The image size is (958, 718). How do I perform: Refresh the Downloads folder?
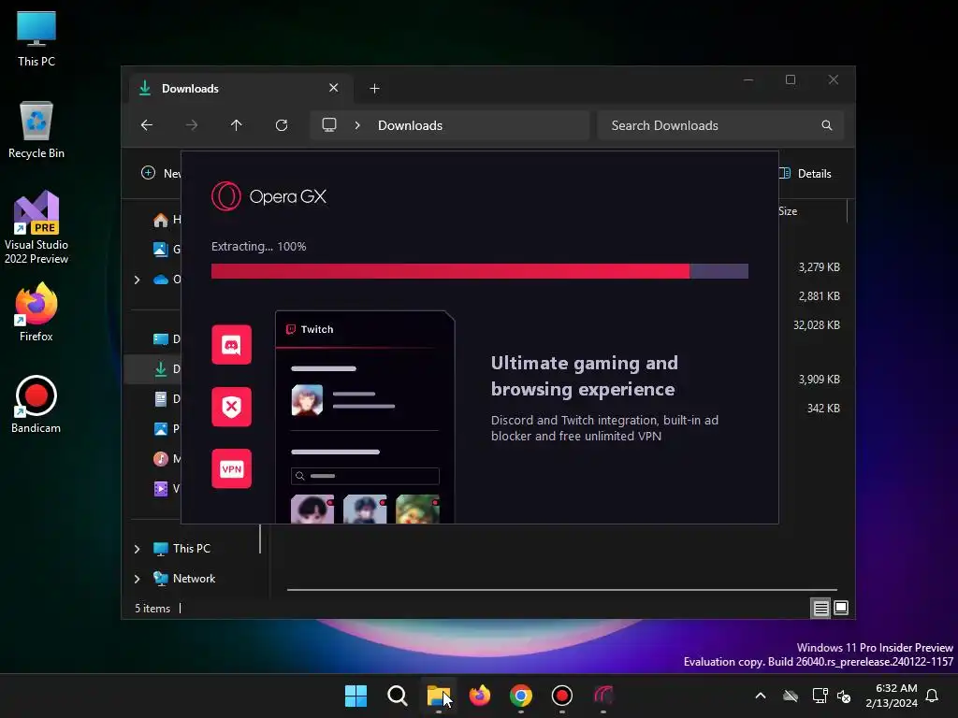pos(282,125)
